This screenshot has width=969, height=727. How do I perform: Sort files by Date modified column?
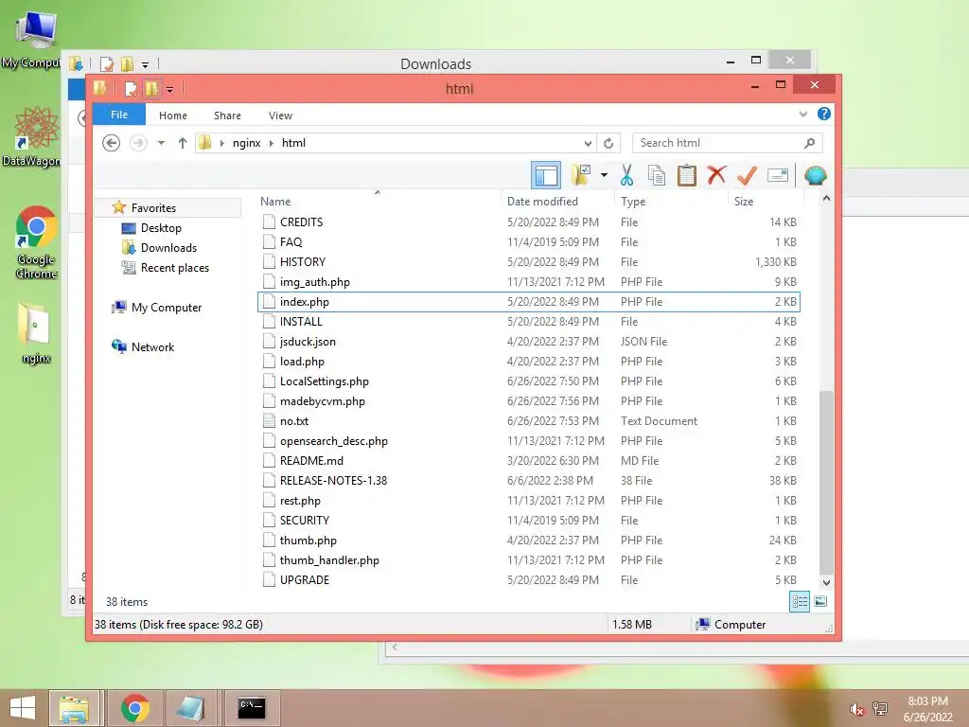click(x=542, y=202)
